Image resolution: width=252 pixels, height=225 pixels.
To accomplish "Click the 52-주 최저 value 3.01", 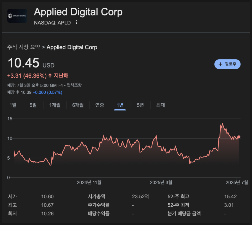I will pyautogui.click(x=229, y=205).
